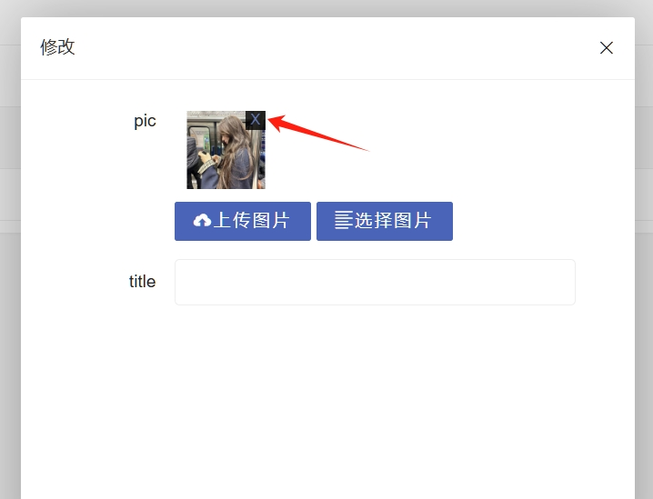This screenshot has height=499, width=653.
Task: Click empty header space beside 修改 heading
Action: [x=333, y=48]
